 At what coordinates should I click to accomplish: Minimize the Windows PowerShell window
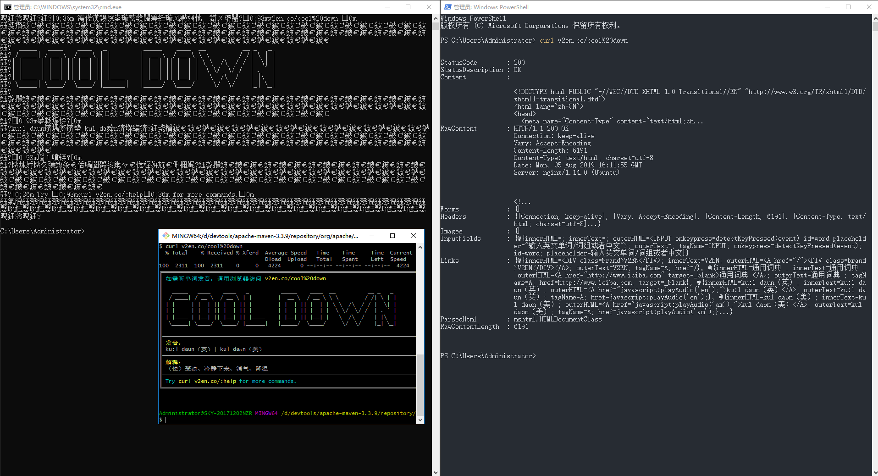pos(827,7)
